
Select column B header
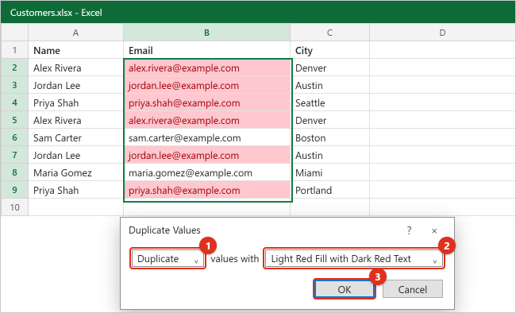pyautogui.click(x=206, y=33)
